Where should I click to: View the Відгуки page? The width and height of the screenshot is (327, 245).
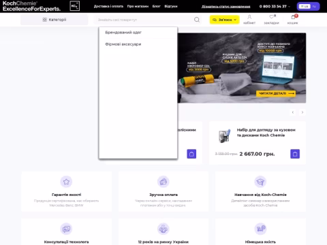171,6
